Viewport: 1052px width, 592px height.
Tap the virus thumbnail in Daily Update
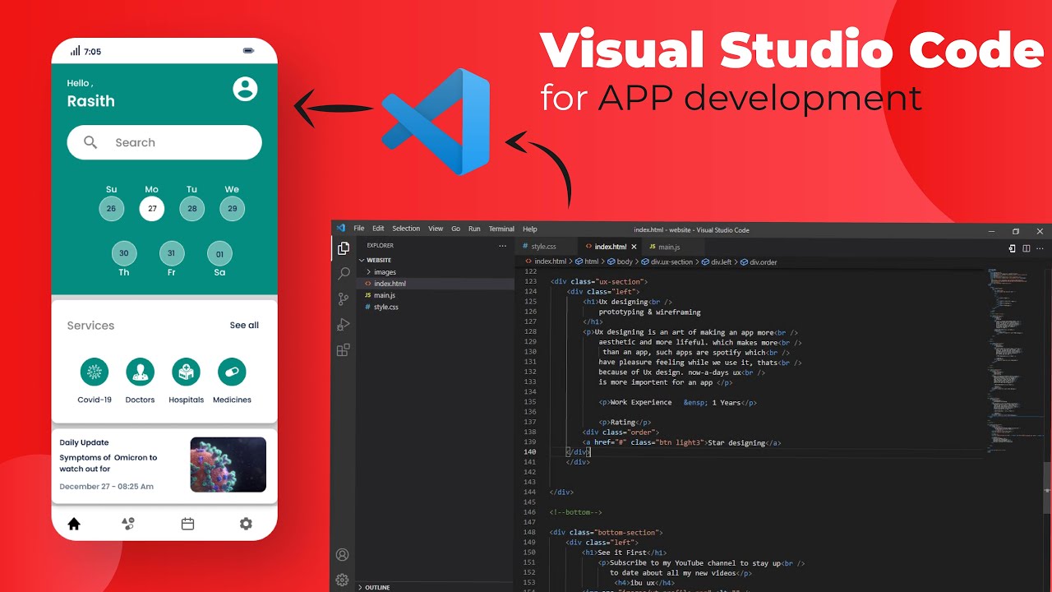(228, 465)
